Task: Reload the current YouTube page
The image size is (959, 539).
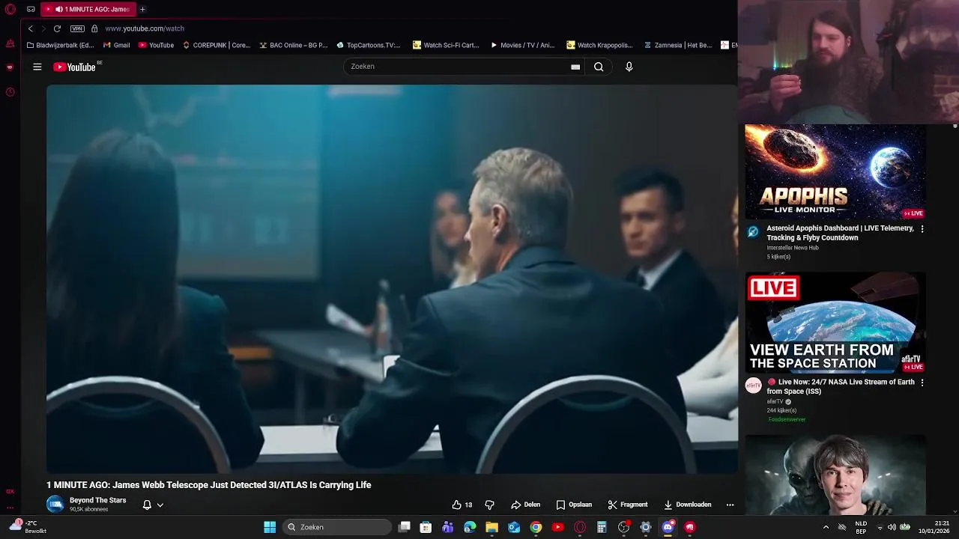Action: pyautogui.click(x=57, y=28)
